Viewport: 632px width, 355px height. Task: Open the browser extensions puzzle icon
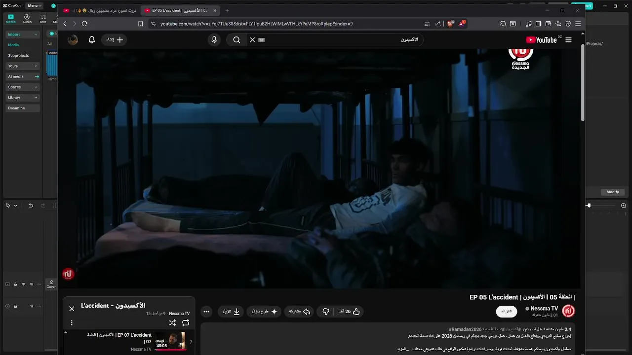(x=503, y=24)
